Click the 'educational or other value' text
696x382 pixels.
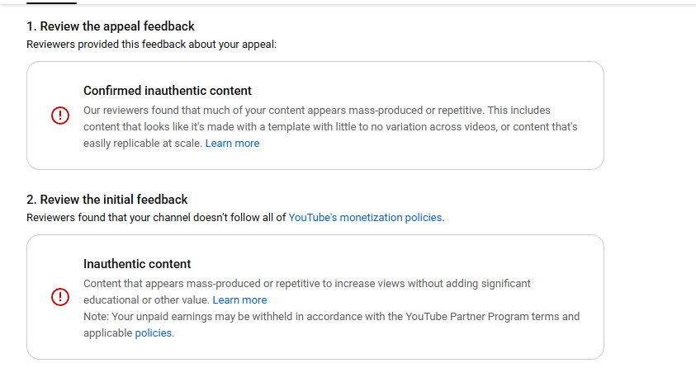click(146, 300)
